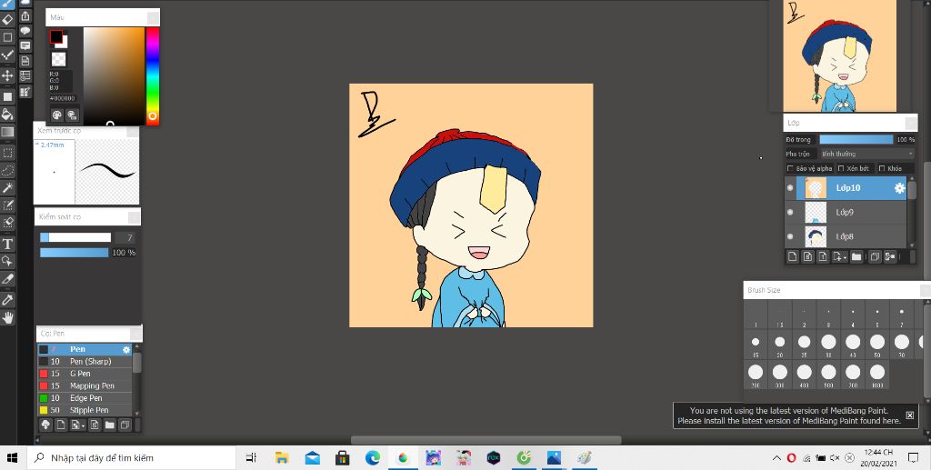The width and height of the screenshot is (931, 470).
Task: Select the Stipple Pen brush
Action: [85, 410]
